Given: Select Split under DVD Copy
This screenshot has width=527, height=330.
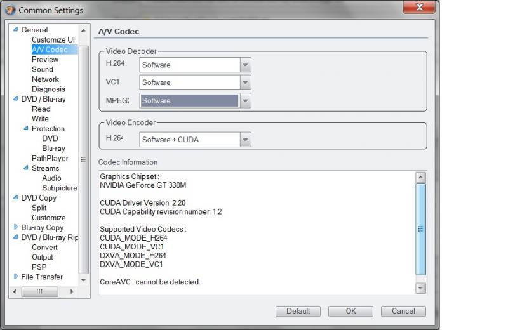Looking at the screenshot, I should click(x=39, y=208).
